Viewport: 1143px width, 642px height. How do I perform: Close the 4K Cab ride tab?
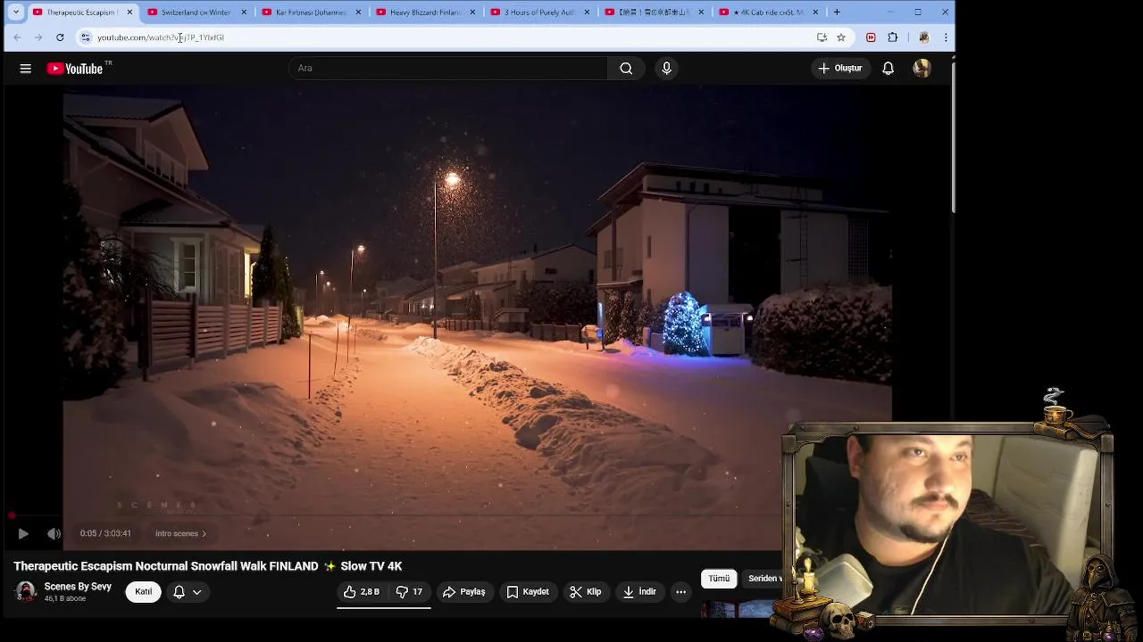point(815,12)
